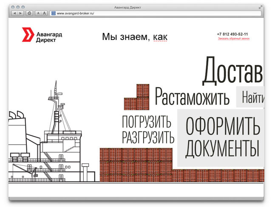Increase text size with large A button
This screenshot has width=272, height=207.
(44, 13)
